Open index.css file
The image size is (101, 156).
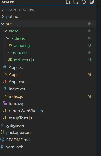click(x=17, y=89)
